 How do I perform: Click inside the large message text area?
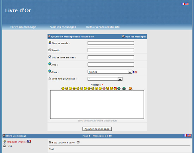(x=97, y=105)
